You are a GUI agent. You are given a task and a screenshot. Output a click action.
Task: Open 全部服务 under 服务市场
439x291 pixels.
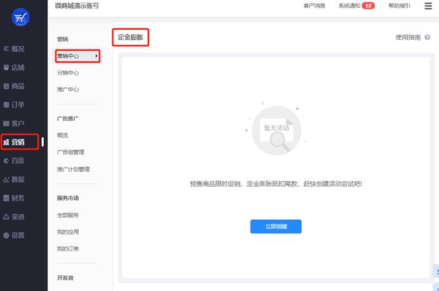coord(68,215)
